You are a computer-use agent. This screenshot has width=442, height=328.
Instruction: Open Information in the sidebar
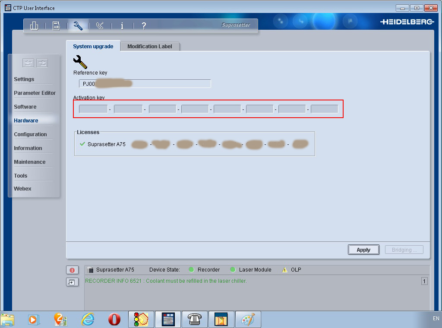coord(28,148)
